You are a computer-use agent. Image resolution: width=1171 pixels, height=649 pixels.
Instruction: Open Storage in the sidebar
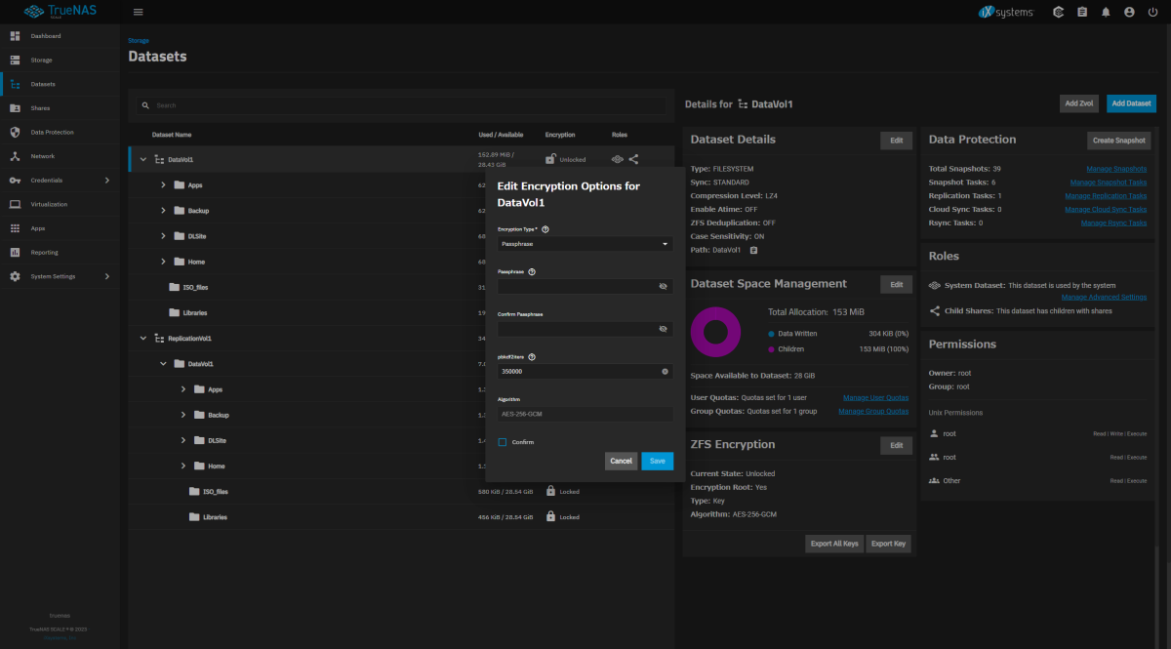(60, 61)
